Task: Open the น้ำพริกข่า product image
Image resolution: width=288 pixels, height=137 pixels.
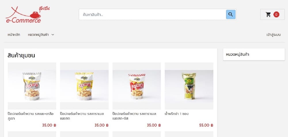Action: [x=189, y=86]
